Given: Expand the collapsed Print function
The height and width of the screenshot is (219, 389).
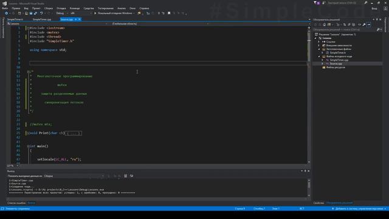Looking at the screenshot, I should point(29,133).
